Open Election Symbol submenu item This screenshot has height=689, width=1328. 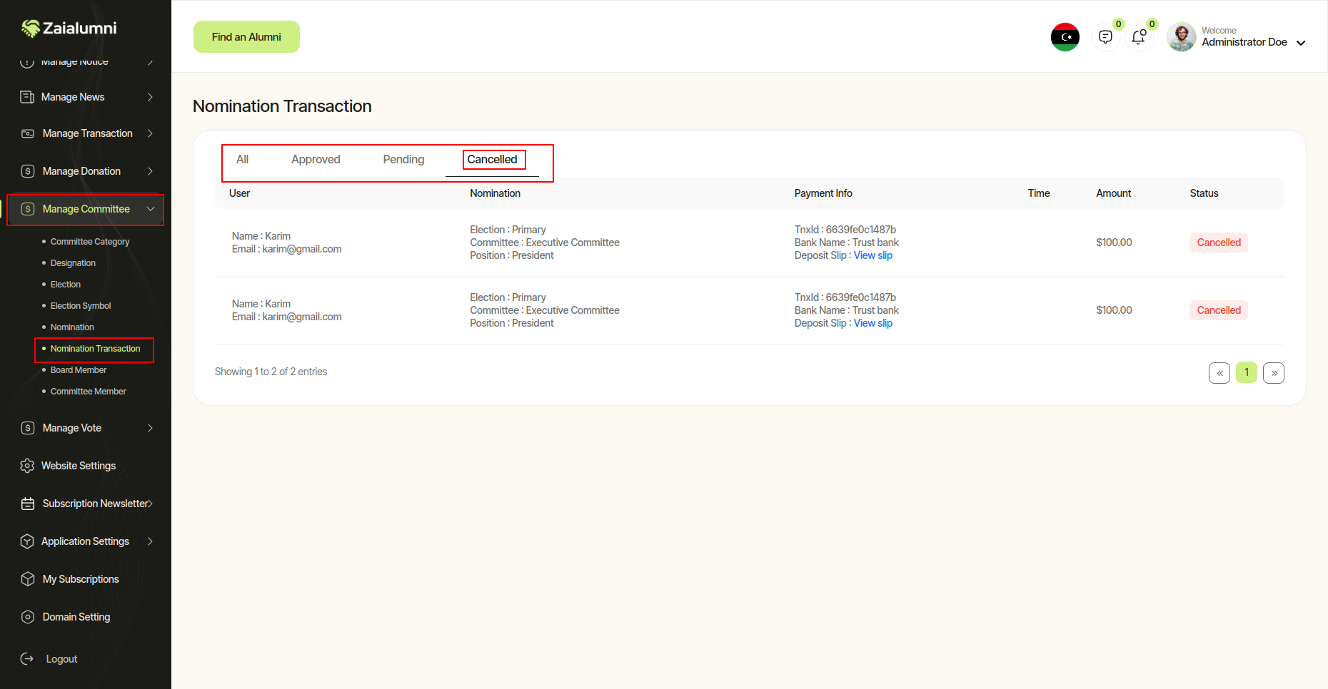point(81,306)
